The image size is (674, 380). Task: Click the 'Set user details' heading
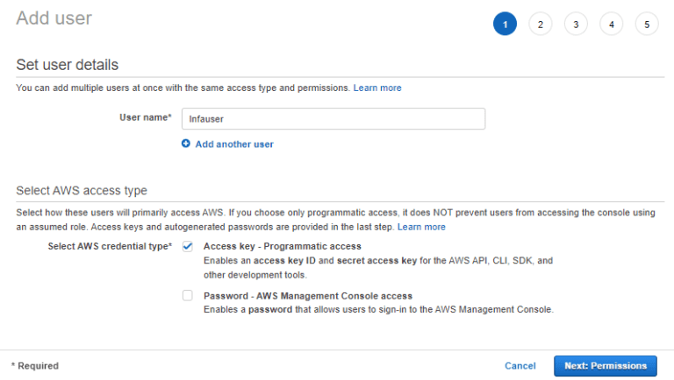pos(67,65)
